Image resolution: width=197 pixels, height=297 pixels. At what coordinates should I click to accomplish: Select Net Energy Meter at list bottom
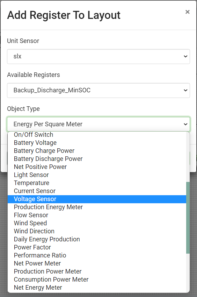click(x=97, y=288)
